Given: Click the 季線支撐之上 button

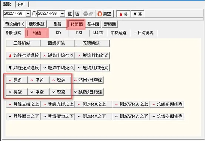Looking at the screenshot, I should (57, 104).
